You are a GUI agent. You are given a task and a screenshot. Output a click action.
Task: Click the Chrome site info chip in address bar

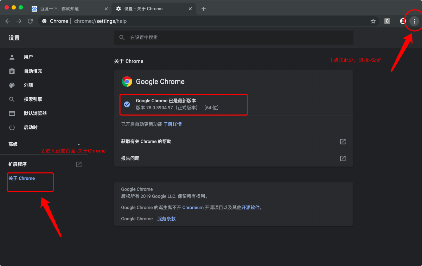55,21
